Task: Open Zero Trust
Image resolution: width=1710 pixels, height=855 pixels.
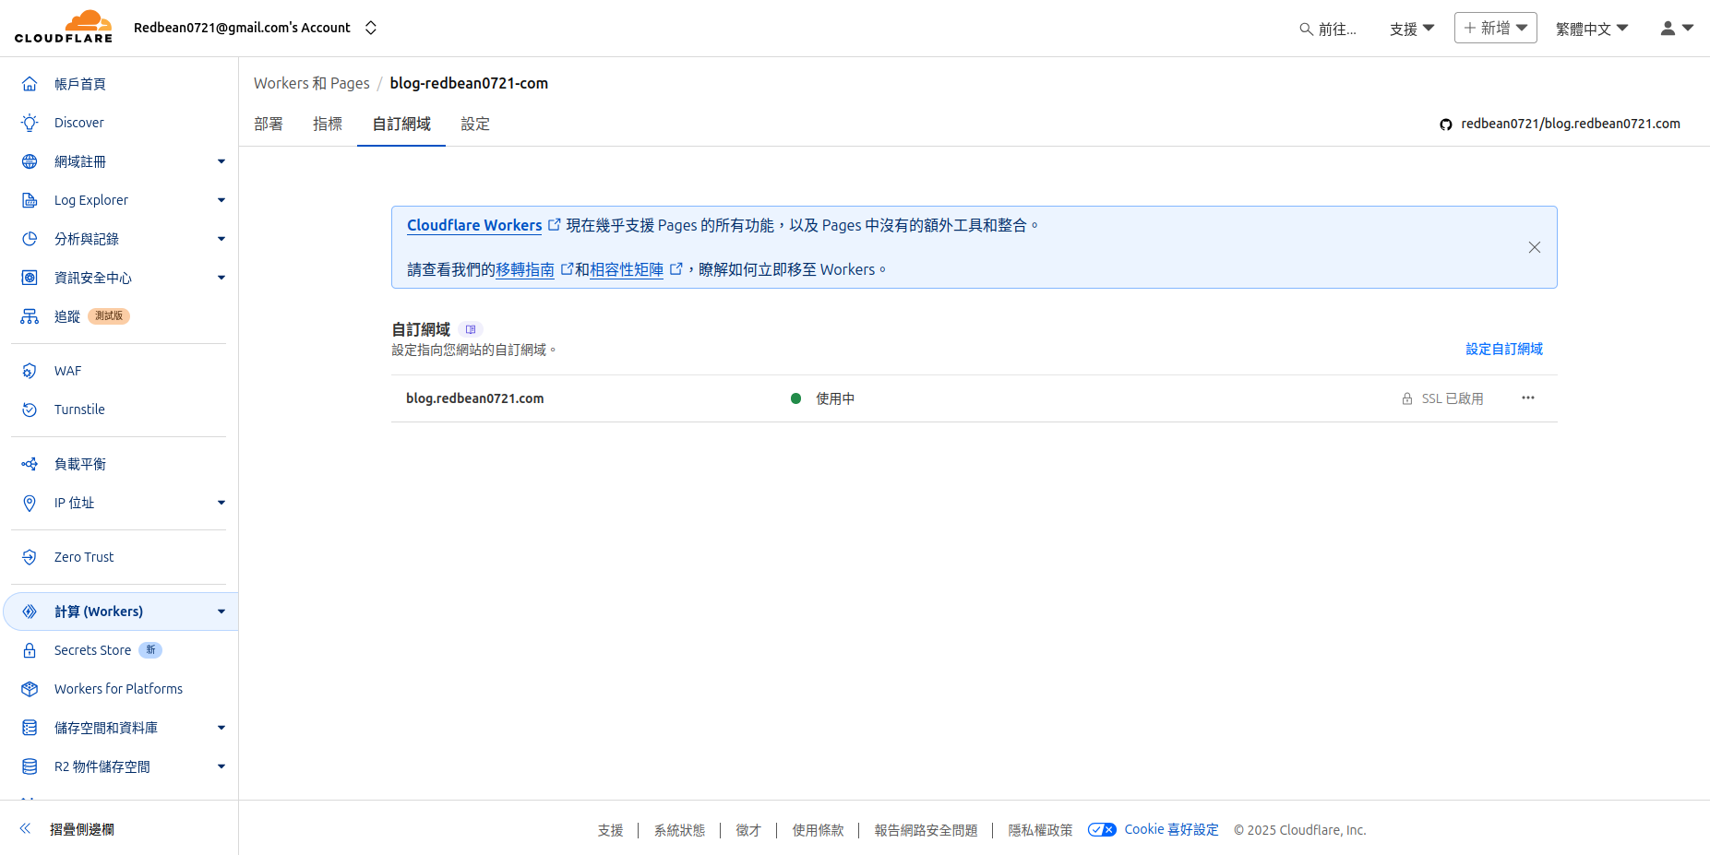Action: coord(83,556)
